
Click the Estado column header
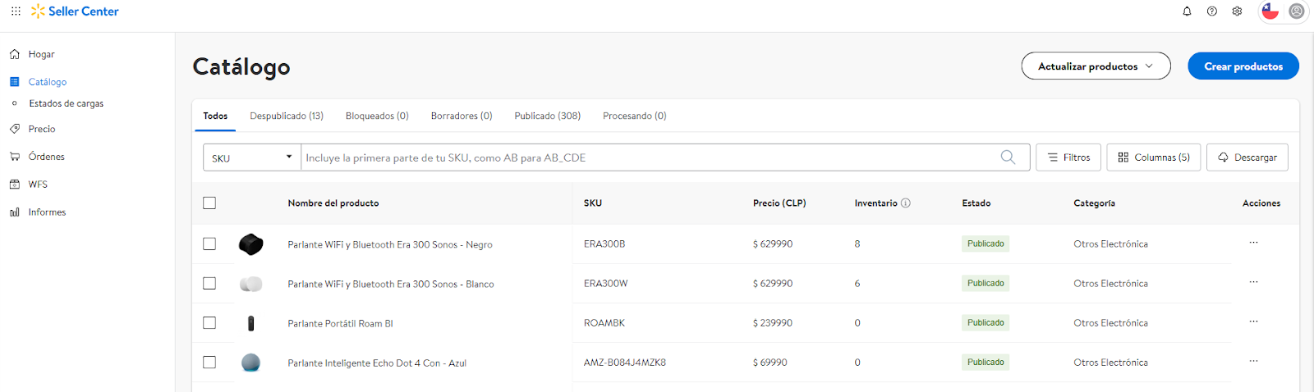tap(976, 203)
